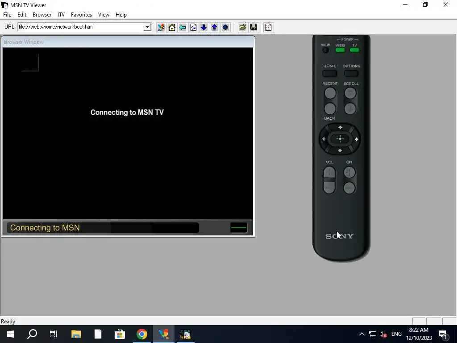Image resolution: width=457 pixels, height=343 pixels.
Task: Click the 'Ready' status bar text
Action: [8, 322]
